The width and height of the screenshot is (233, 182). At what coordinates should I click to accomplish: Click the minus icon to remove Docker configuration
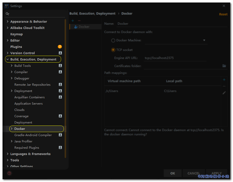pos(79,21)
